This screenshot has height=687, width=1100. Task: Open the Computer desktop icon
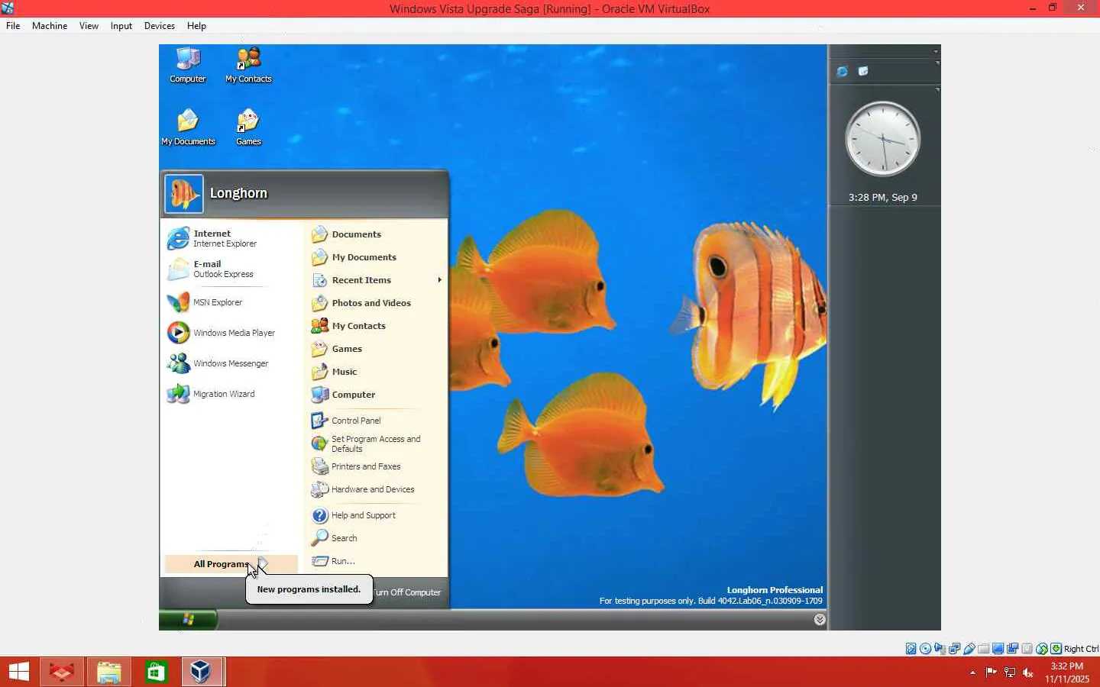[x=188, y=66]
